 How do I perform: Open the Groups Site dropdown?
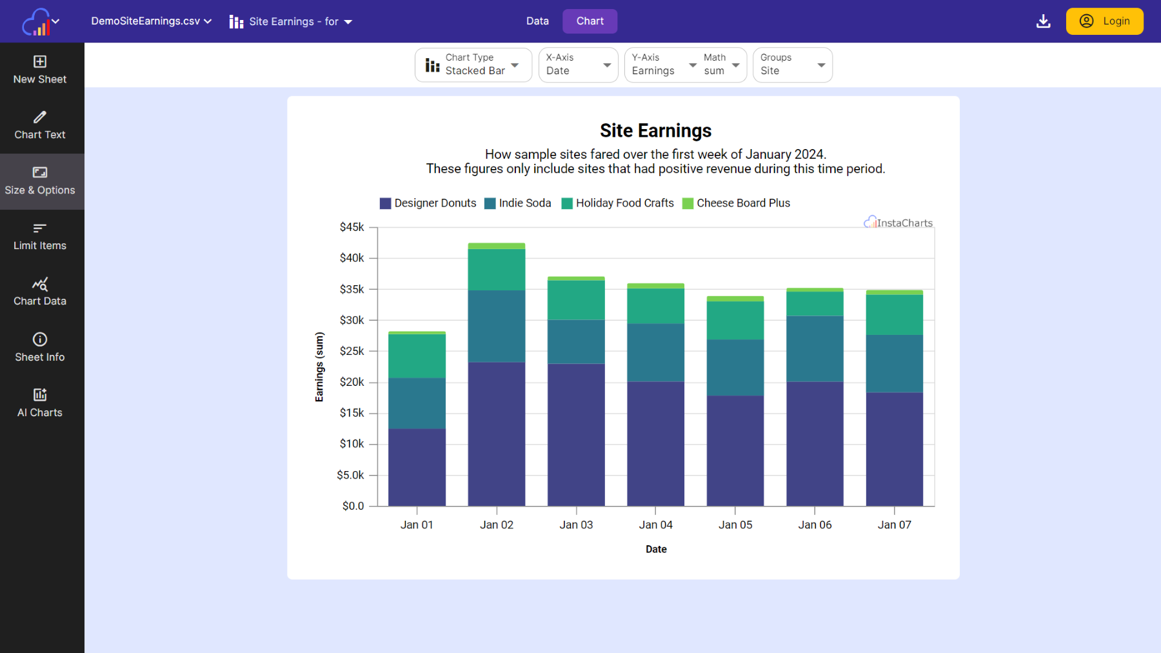(x=793, y=65)
